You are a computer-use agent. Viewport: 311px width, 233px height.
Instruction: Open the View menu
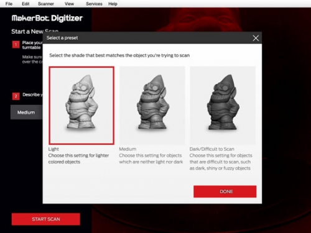69,4
